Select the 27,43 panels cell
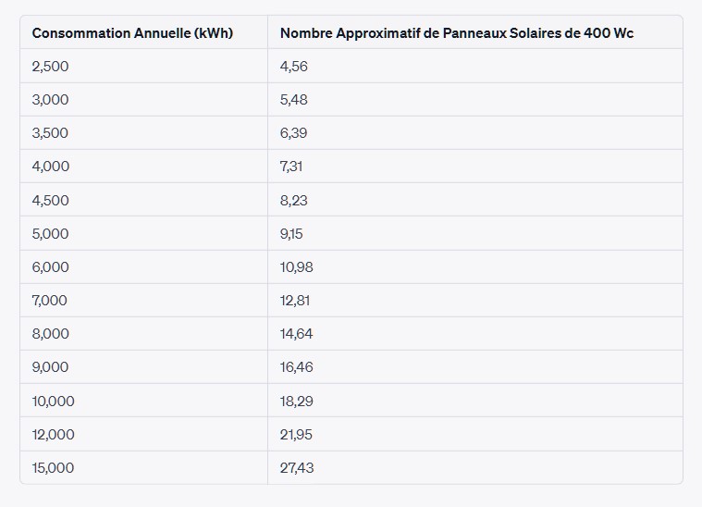Screen dimensions: 702x507 (x=296, y=467)
